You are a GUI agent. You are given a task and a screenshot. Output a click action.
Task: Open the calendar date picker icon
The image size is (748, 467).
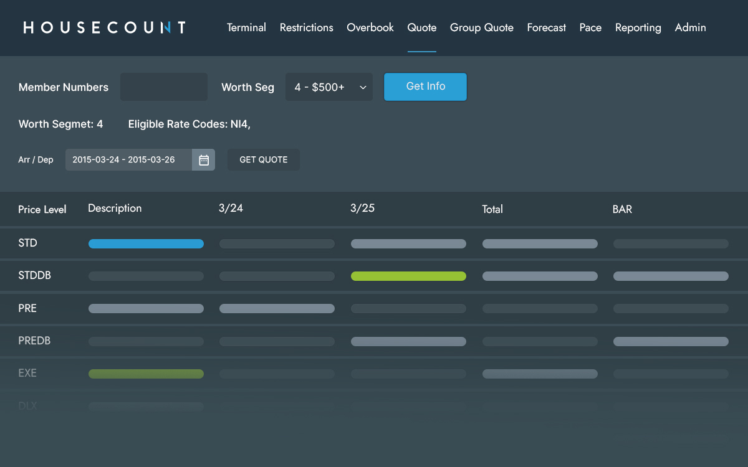203,160
